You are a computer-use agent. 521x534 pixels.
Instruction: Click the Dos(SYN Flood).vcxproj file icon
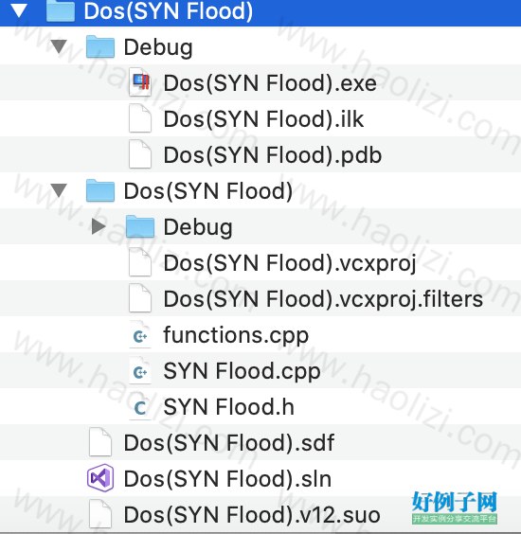[x=140, y=262]
